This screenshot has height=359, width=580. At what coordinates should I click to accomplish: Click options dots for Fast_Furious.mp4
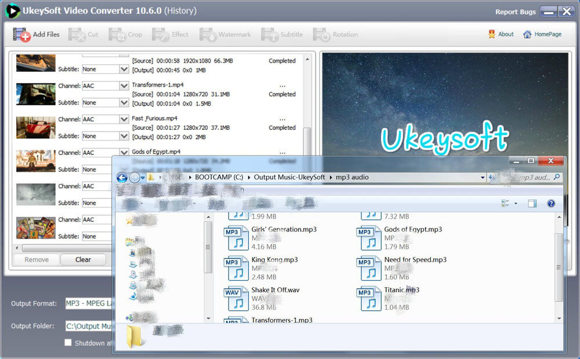pyautogui.click(x=282, y=119)
